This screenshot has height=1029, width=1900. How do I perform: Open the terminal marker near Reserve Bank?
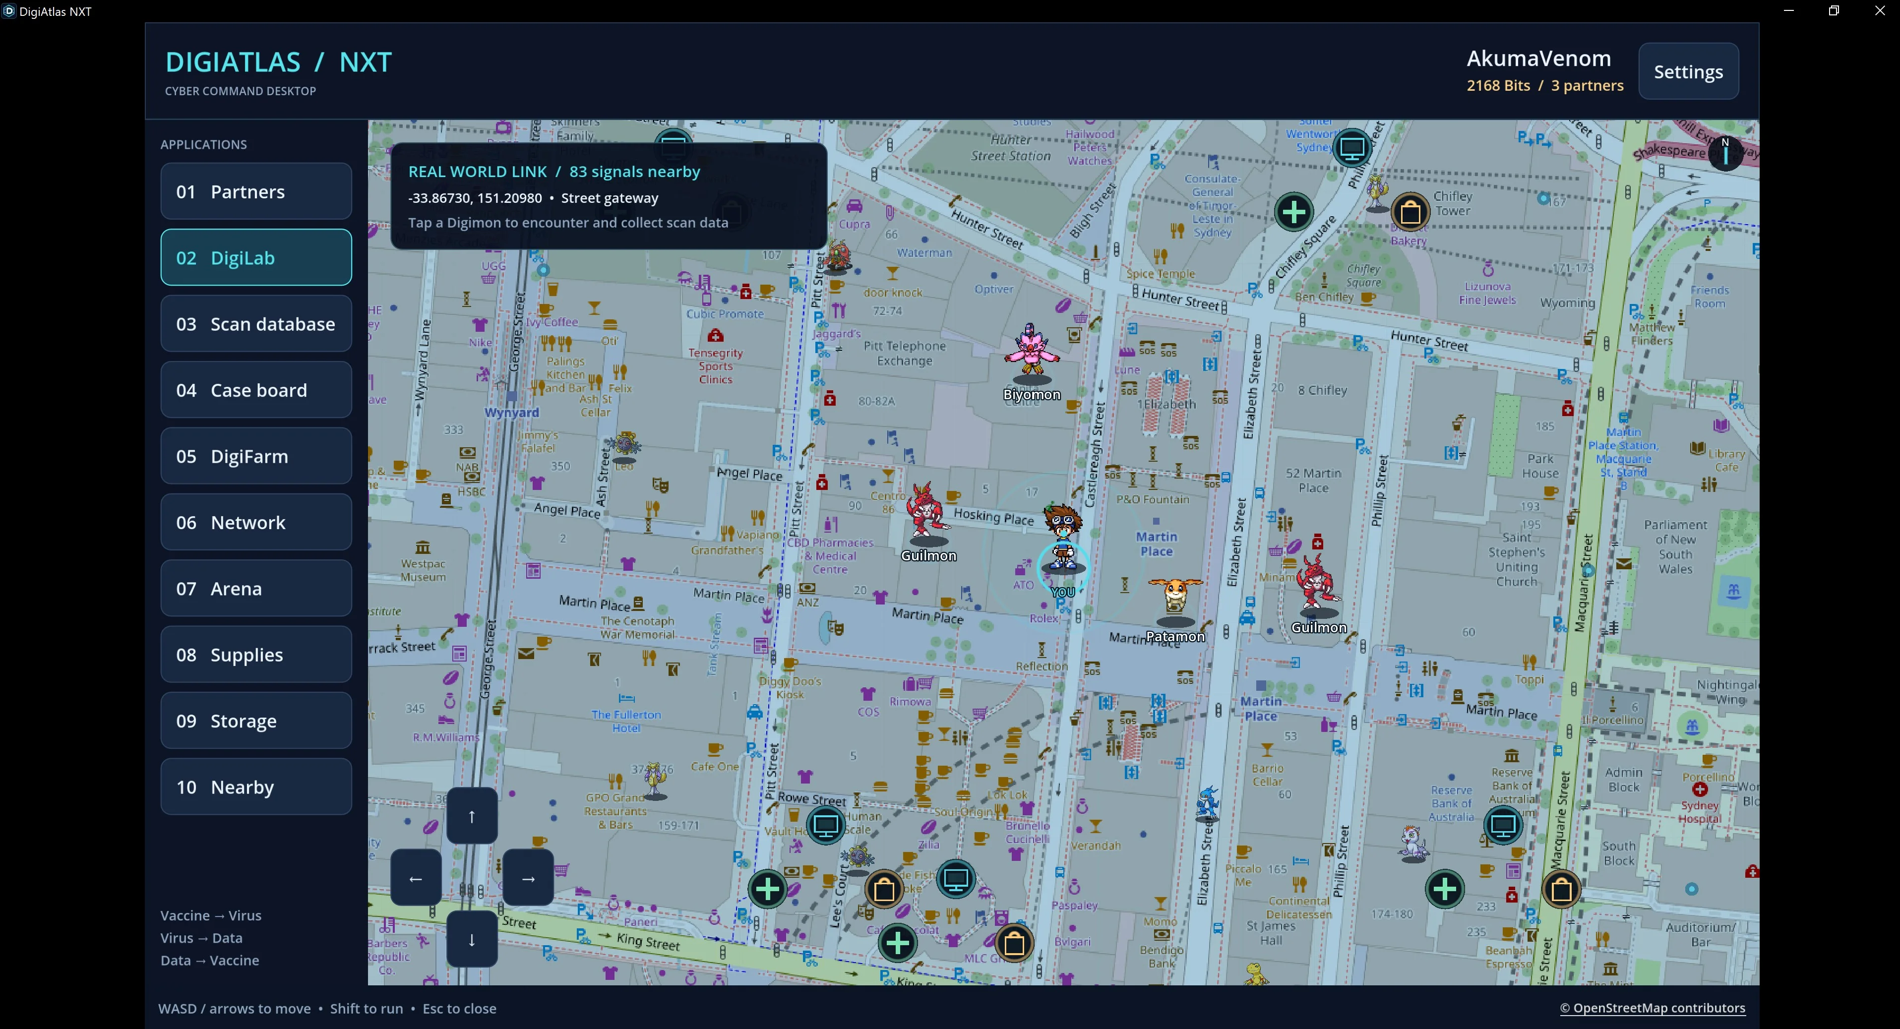coord(1502,825)
